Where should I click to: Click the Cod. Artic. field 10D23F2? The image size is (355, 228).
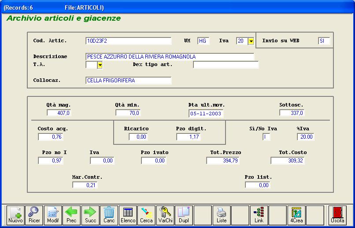tap(128, 41)
